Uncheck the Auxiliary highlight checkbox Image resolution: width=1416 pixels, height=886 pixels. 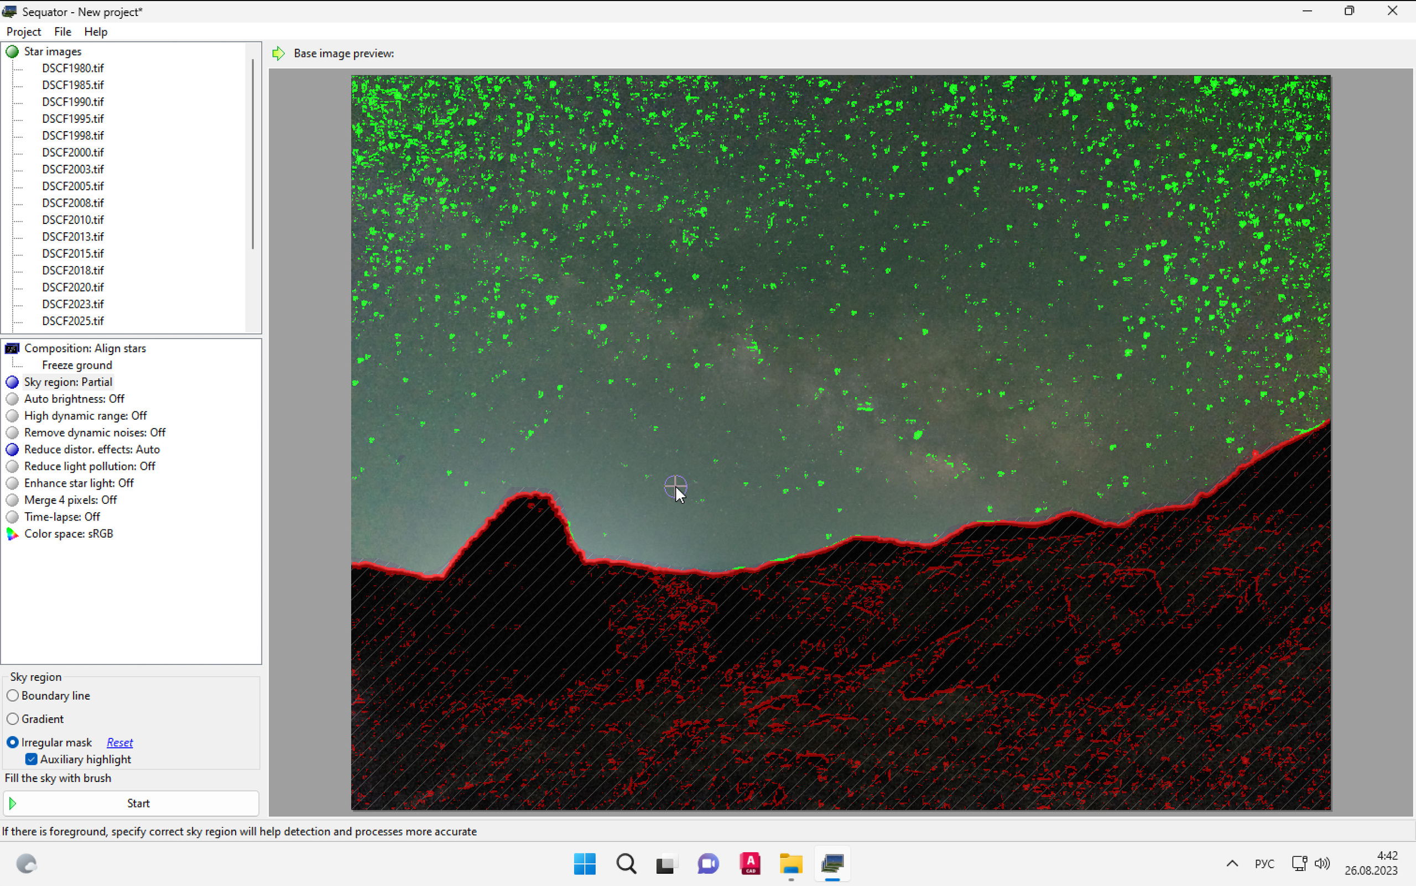point(32,759)
